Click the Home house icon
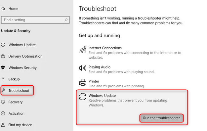Image resolution: width=207 pixels, height=131 pixels. point(3,9)
